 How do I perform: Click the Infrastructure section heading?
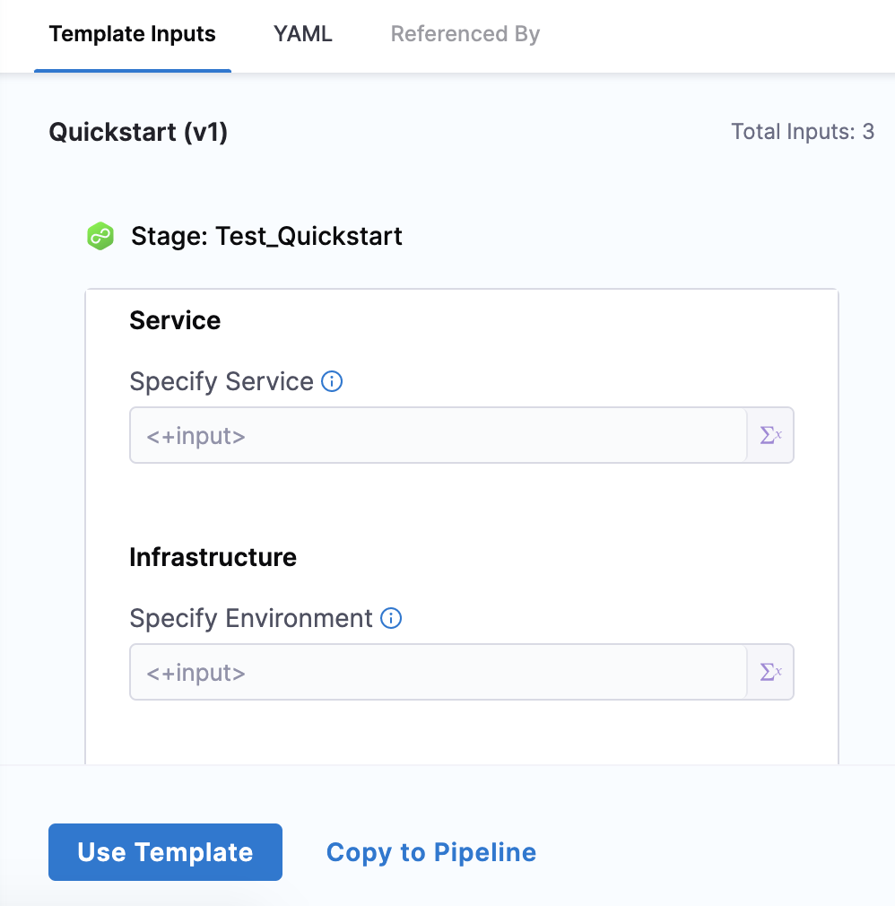point(213,557)
